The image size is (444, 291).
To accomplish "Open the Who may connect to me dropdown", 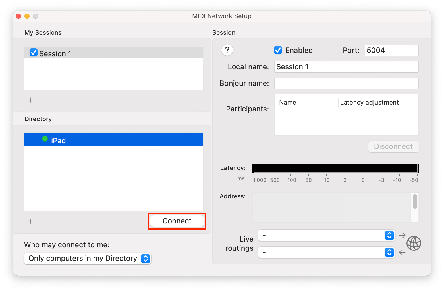I will click(88, 259).
